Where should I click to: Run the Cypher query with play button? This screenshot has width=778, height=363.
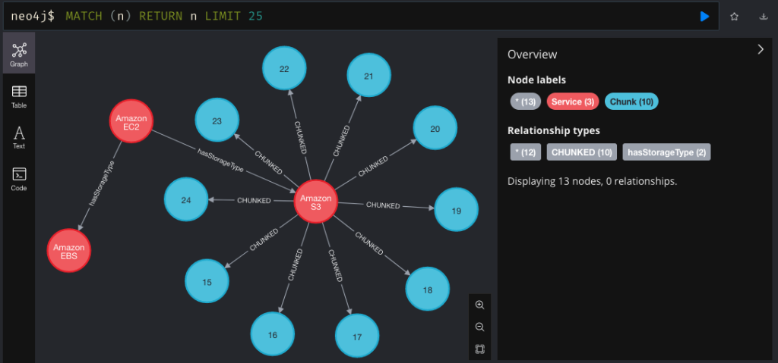(704, 17)
